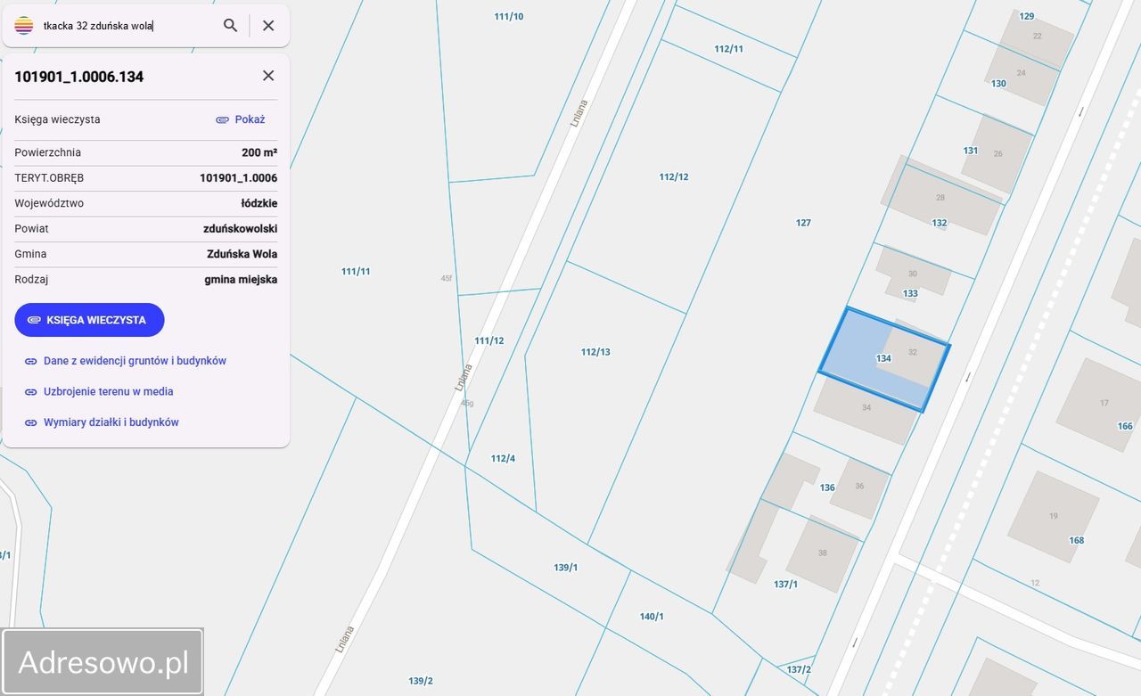Select parcel 112/12 on the map

[x=674, y=176]
